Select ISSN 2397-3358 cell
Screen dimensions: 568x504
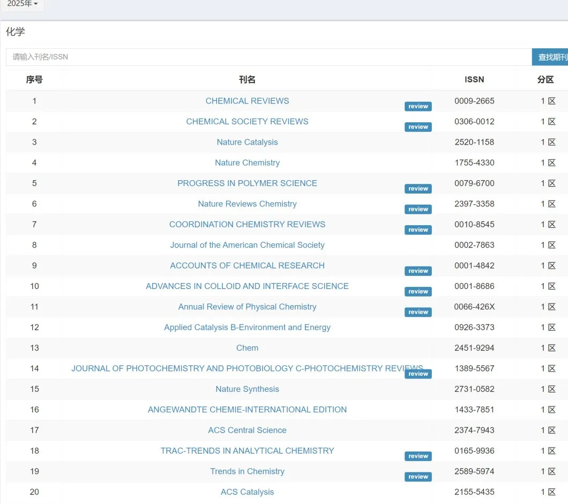[474, 204]
